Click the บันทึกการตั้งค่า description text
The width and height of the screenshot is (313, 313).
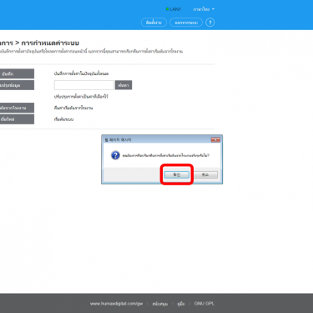81,73
